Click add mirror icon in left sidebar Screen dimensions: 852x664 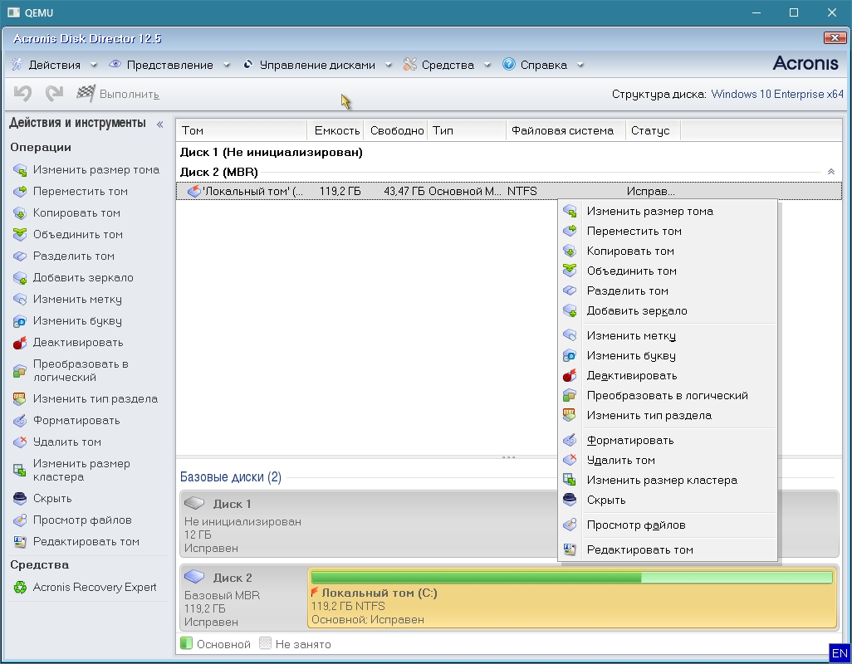20,277
